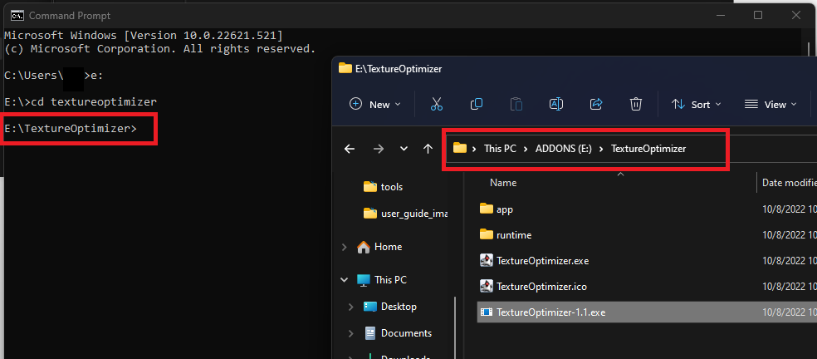Select TextureOptimizer.exe file
Screen dimensions: 817x359
click(x=542, y=260)
